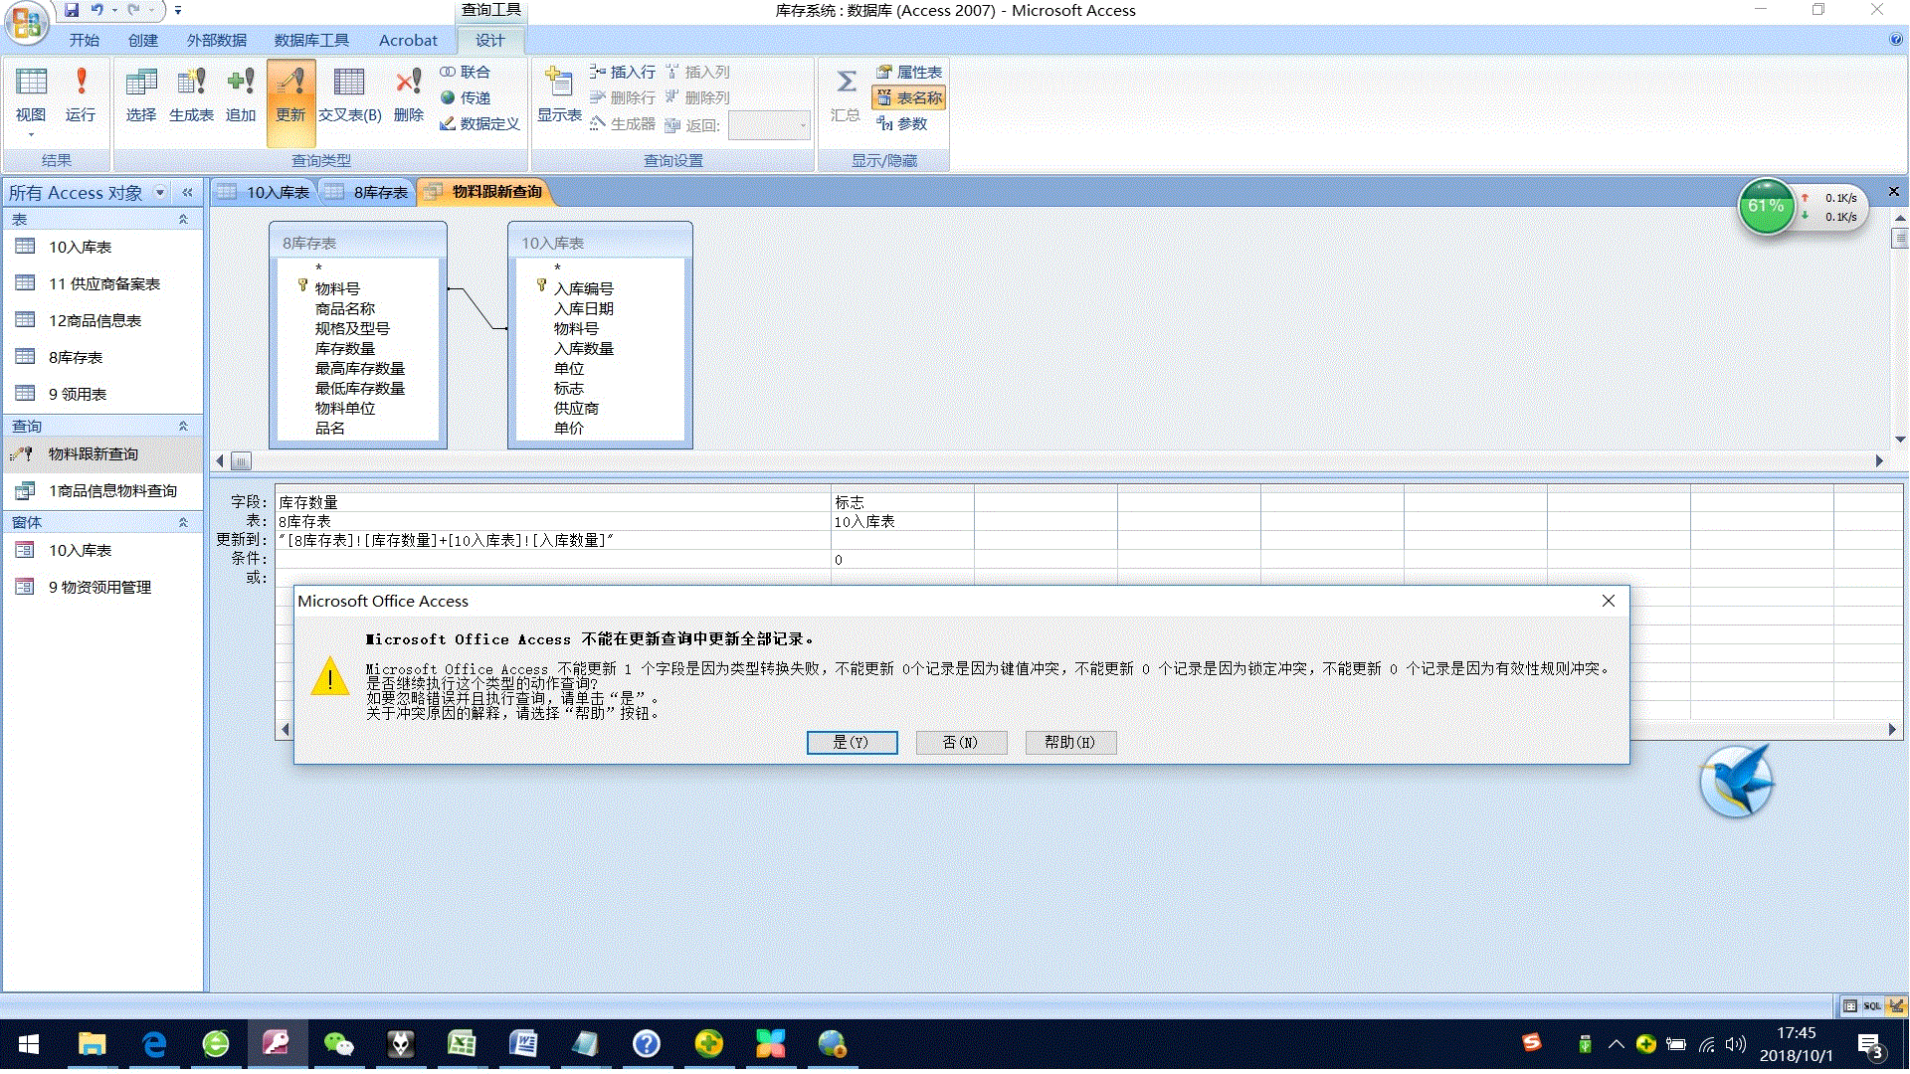Switch to the Create ribbon tab
The width and height of the screenshot is (1910, 1074).
143,40
